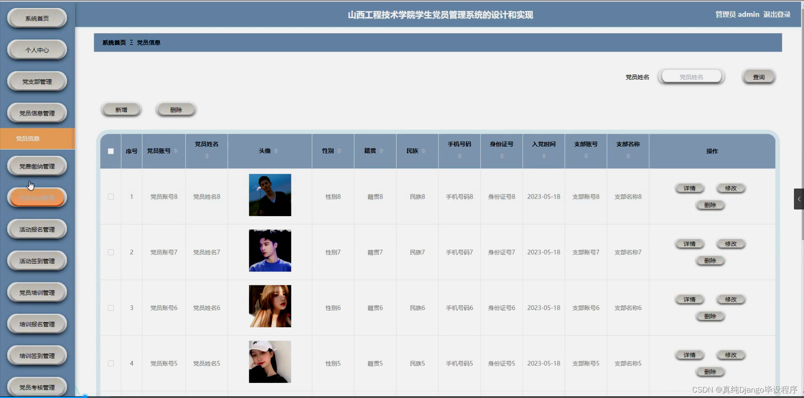804x398 pixels.
Task: View 详情 for 党员账号7 row
Action: coord(689,244)
